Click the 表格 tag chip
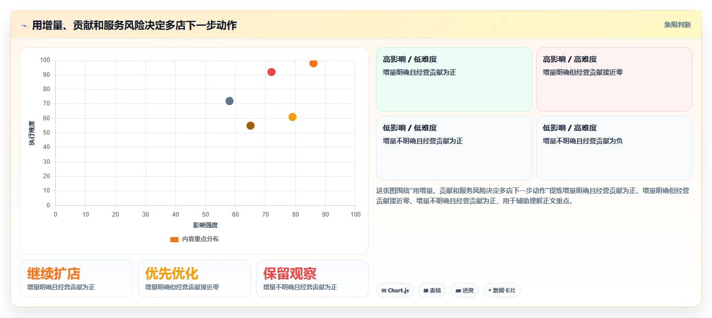 pyautogui.click(x=432, y=290)
